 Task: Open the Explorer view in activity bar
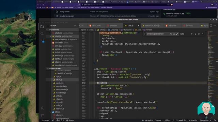pyautogui.click(x=42, y=26)
